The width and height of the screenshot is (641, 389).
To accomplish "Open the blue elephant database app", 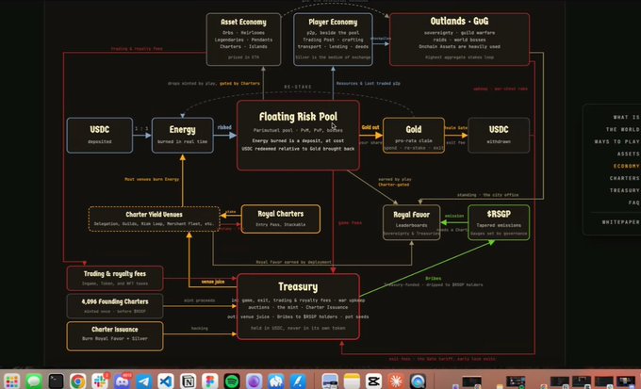I will click(276, 381).
